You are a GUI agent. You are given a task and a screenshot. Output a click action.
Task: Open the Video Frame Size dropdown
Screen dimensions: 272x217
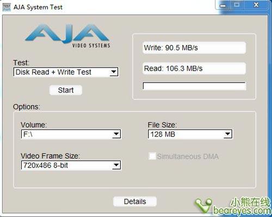71,165
